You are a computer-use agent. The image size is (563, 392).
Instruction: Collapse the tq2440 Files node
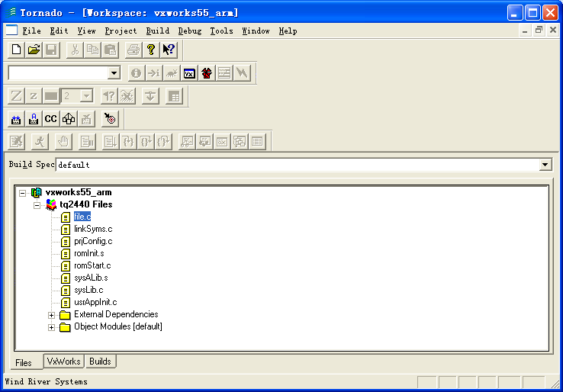point(37,205)
